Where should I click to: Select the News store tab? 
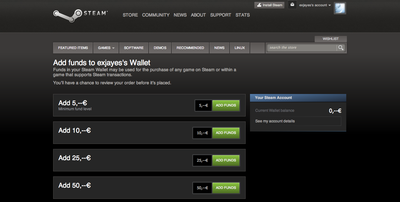pos(219,48)
